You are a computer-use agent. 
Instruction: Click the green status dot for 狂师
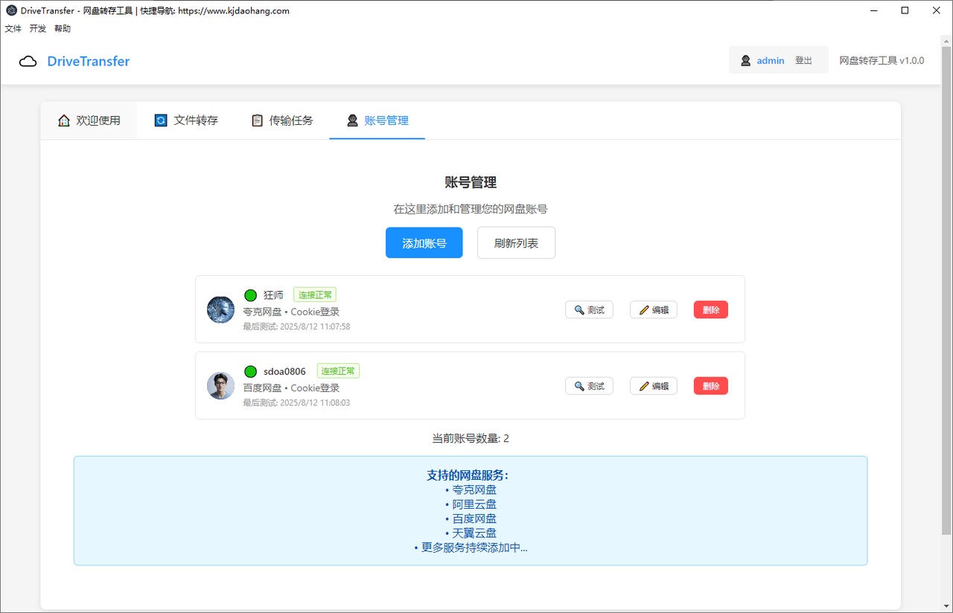251,295
